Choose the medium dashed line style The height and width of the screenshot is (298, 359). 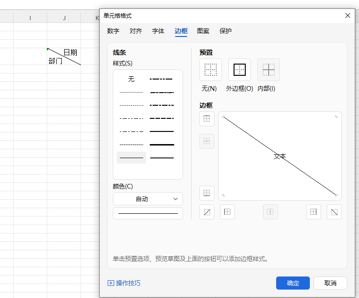pyautogui.click(x=161, y=118)
